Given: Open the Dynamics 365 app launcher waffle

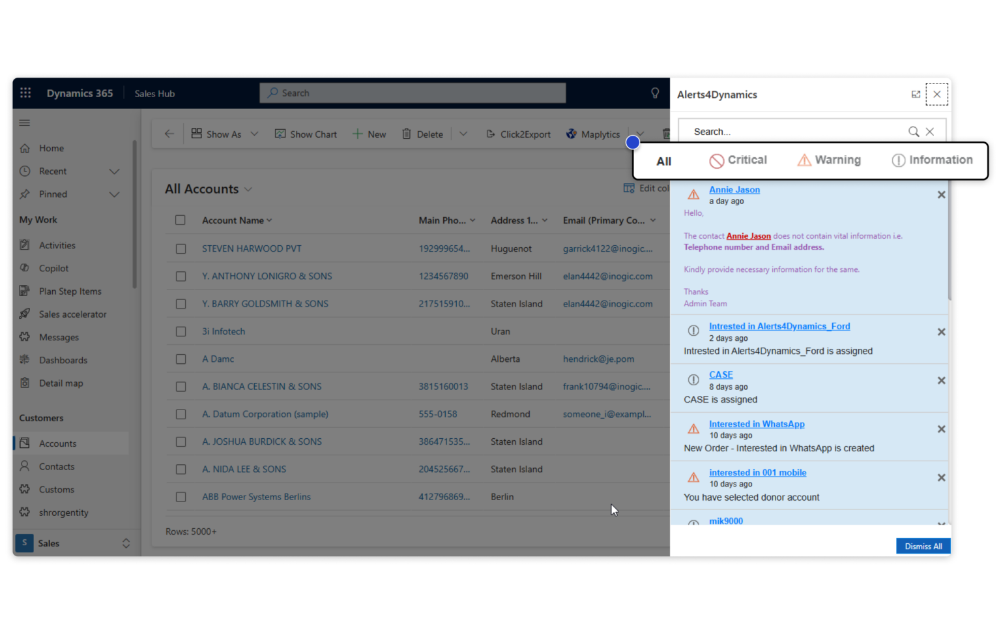Looking at the screenshot, I should tap(25, 93).
